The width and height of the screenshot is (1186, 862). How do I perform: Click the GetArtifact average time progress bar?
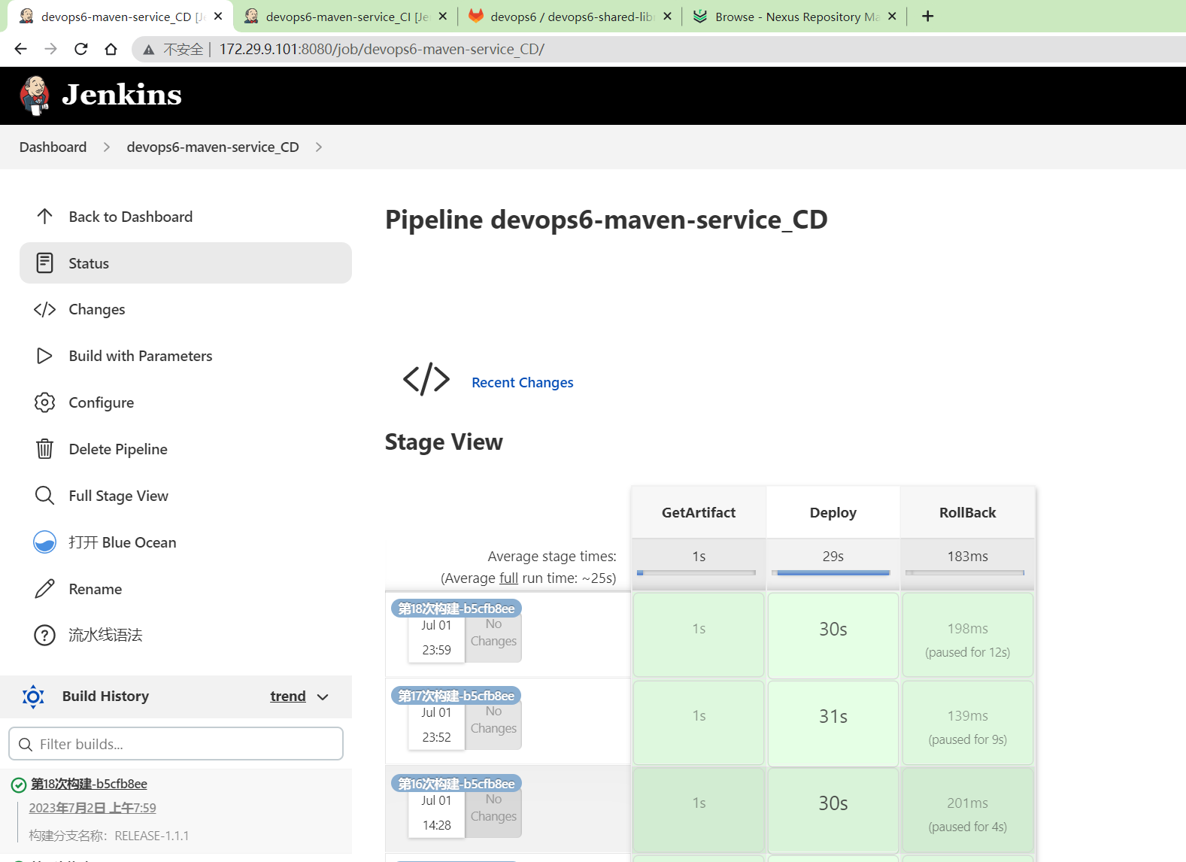coord(696,573)
